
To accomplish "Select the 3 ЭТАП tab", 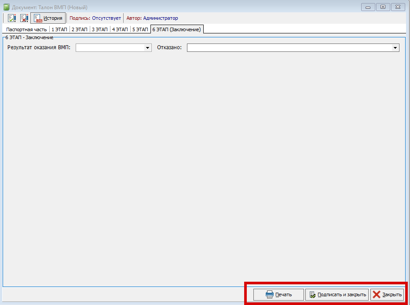I will [99, 29].
